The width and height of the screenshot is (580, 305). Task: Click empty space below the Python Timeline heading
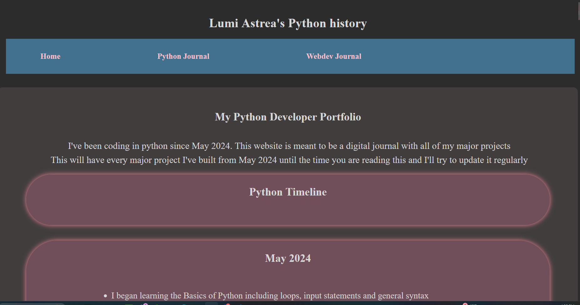coord(288,213)
